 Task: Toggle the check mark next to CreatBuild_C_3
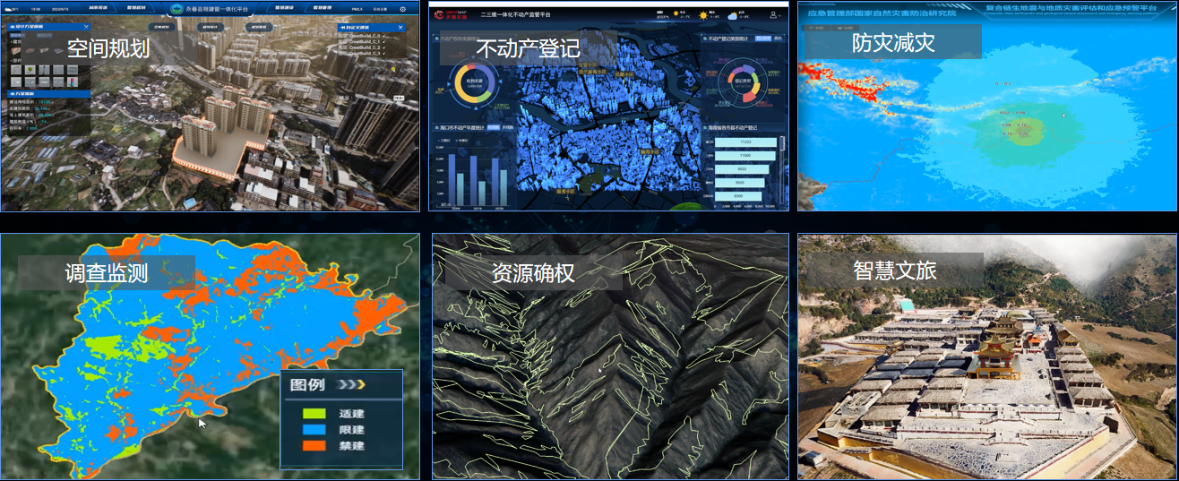[x=383, y=53]
